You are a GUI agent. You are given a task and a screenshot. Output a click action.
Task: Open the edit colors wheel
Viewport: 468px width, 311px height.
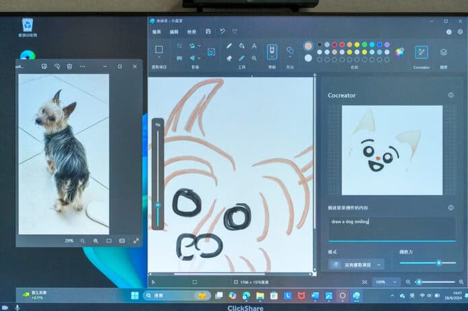[400, 52]
